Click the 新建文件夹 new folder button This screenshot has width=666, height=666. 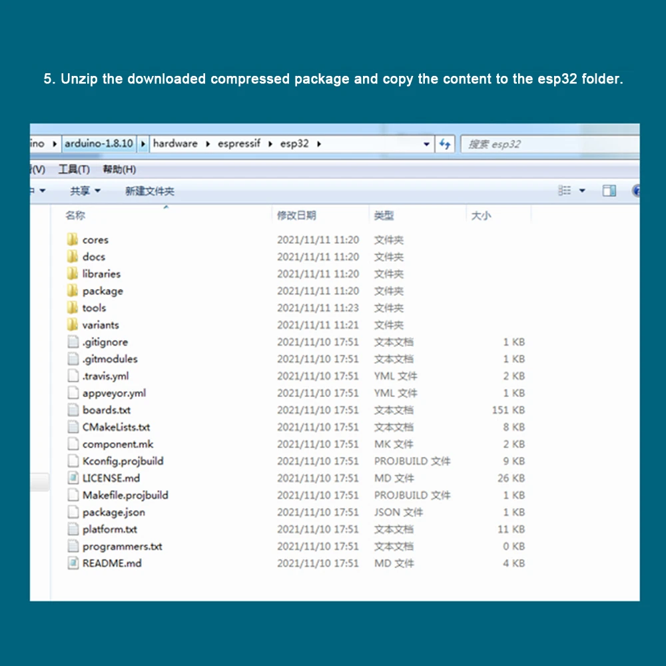[x=149, y=190]
